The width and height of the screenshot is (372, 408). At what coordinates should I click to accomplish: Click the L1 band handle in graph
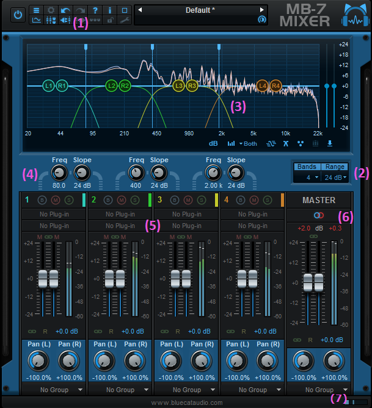click(x=48, y=85)
